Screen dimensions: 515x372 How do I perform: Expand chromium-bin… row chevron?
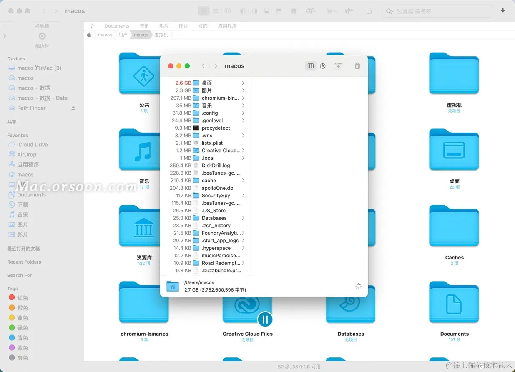243,98
